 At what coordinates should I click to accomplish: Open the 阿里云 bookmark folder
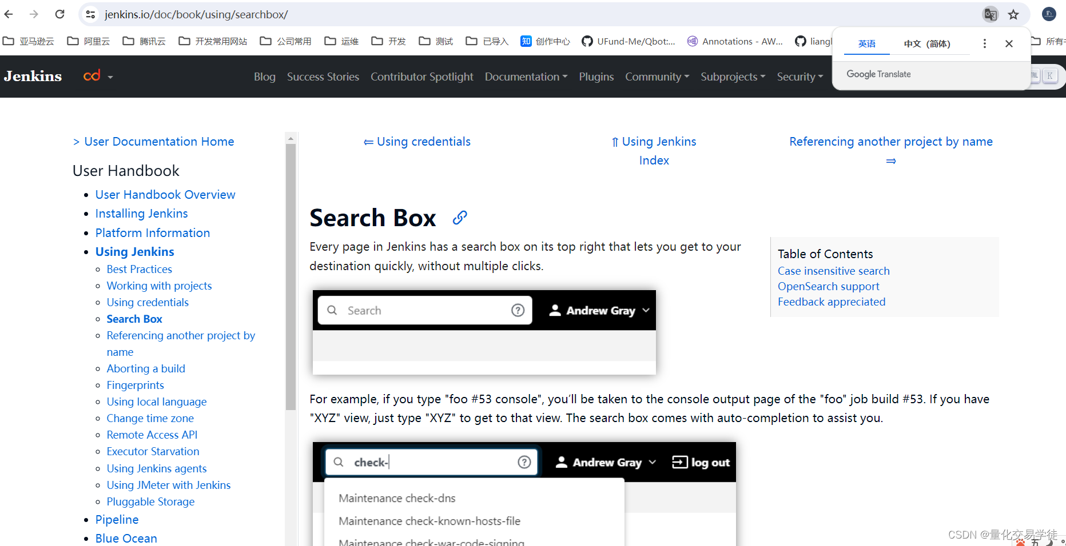(x=89, y=41)
